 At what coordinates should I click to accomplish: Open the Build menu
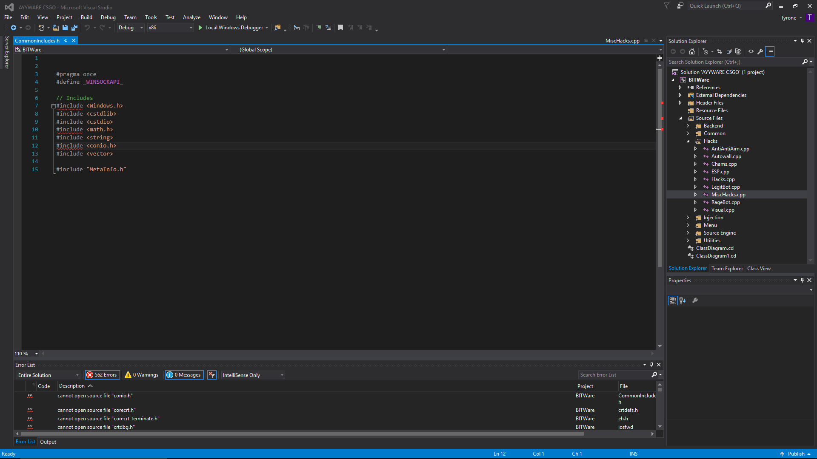click(86, 17)
